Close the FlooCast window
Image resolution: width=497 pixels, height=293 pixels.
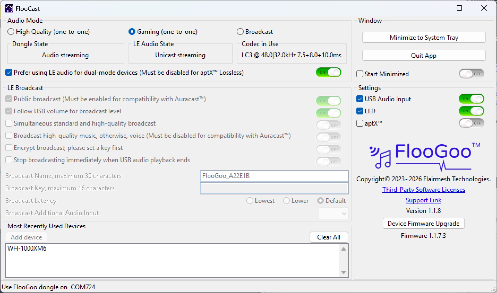tap(484, 8)
